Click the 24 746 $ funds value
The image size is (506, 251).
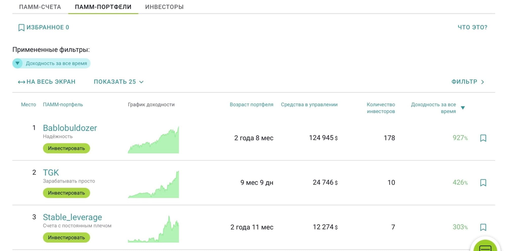point(325,182)
